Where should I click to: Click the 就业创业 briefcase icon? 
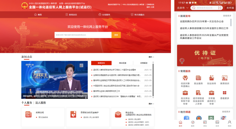coord(118,114)
